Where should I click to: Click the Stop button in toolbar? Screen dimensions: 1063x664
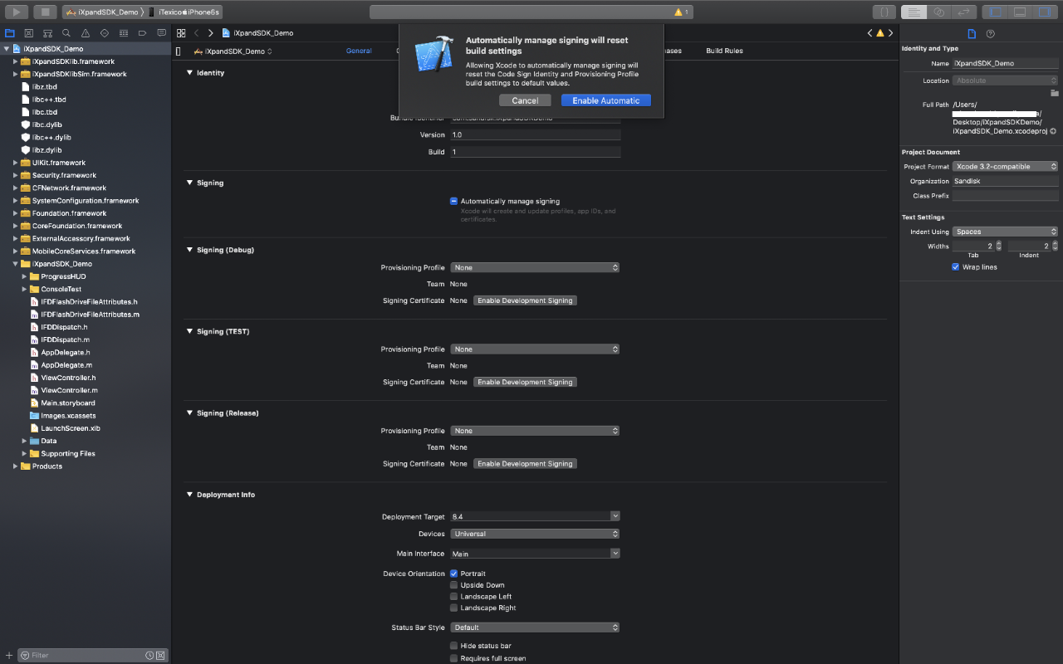45,12
